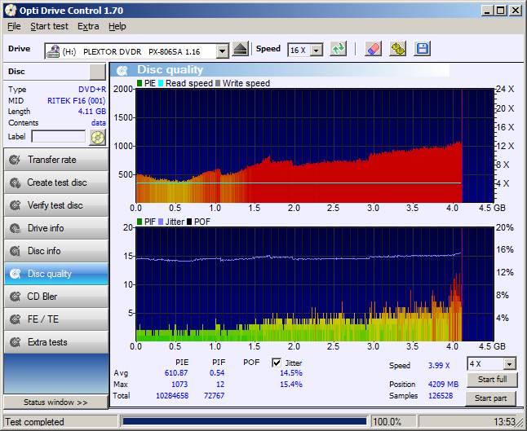Click the Length value 4.11 GB

pos(92,112)
